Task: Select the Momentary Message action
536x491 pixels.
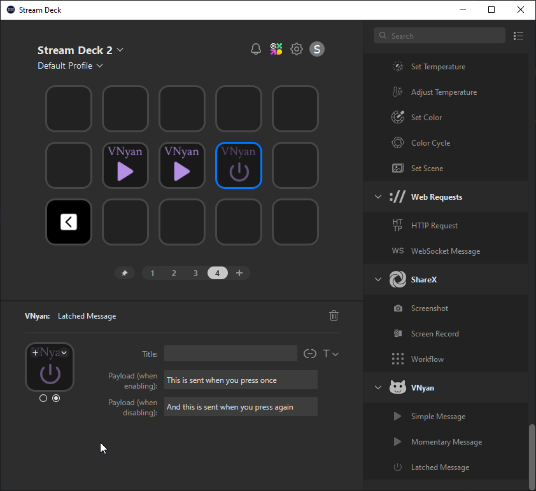Action: 446,441
